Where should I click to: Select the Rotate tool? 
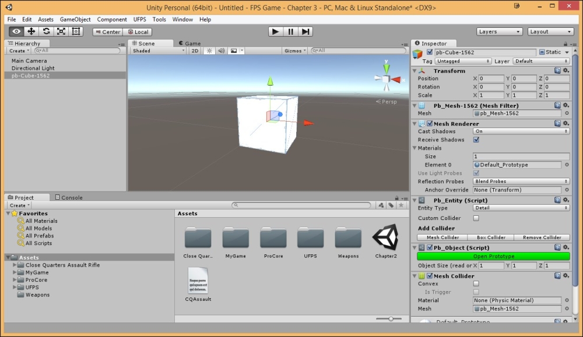click(46, 31)
